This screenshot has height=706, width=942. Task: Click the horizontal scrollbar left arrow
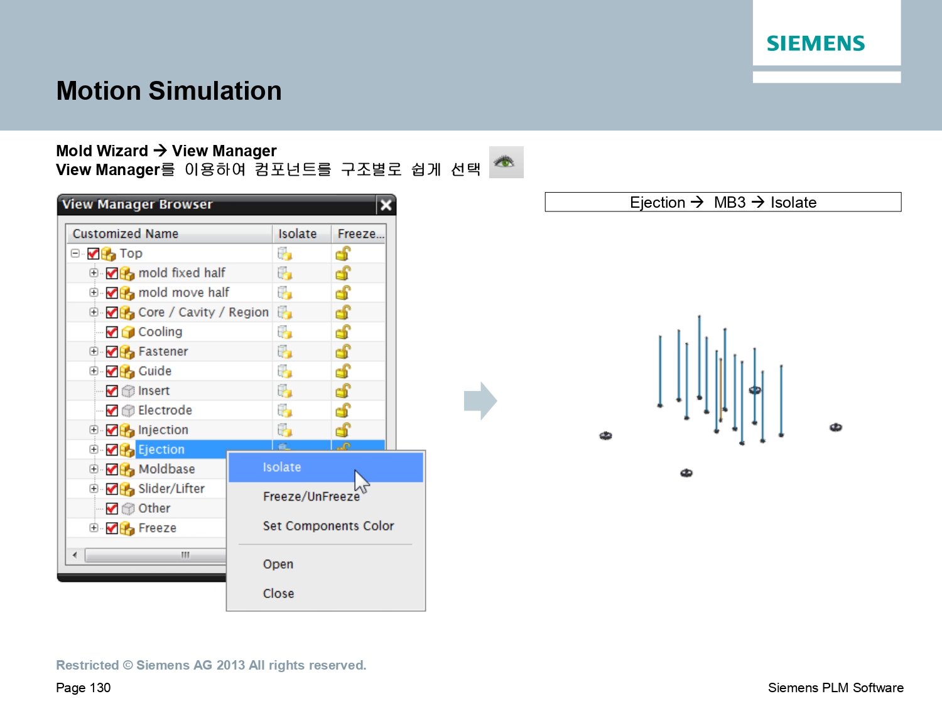[75, 555]
